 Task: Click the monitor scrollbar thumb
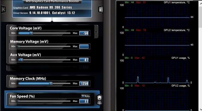200,17
